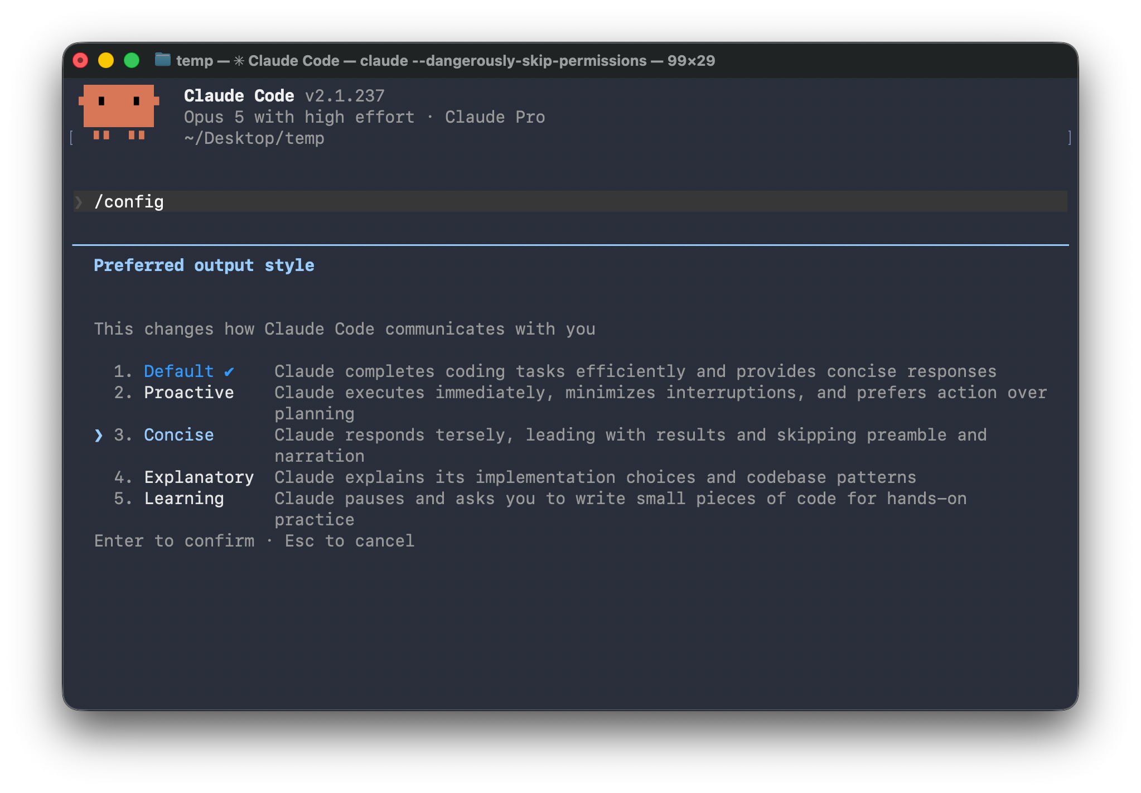Click the yellow minimize window button
The height and width of the screenshot is (793, 1141).
pos(106,60)
